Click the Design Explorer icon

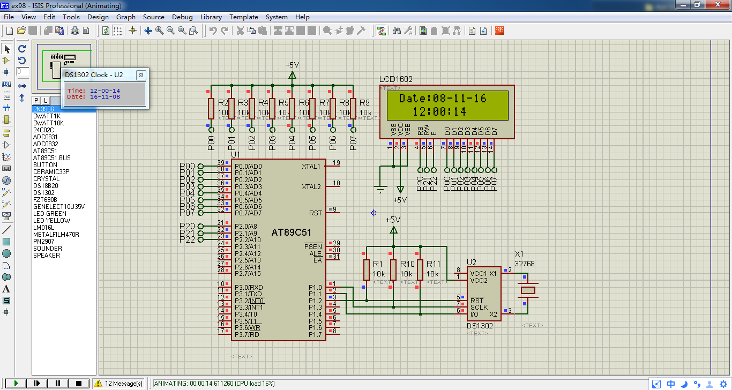tap(423, 31)
